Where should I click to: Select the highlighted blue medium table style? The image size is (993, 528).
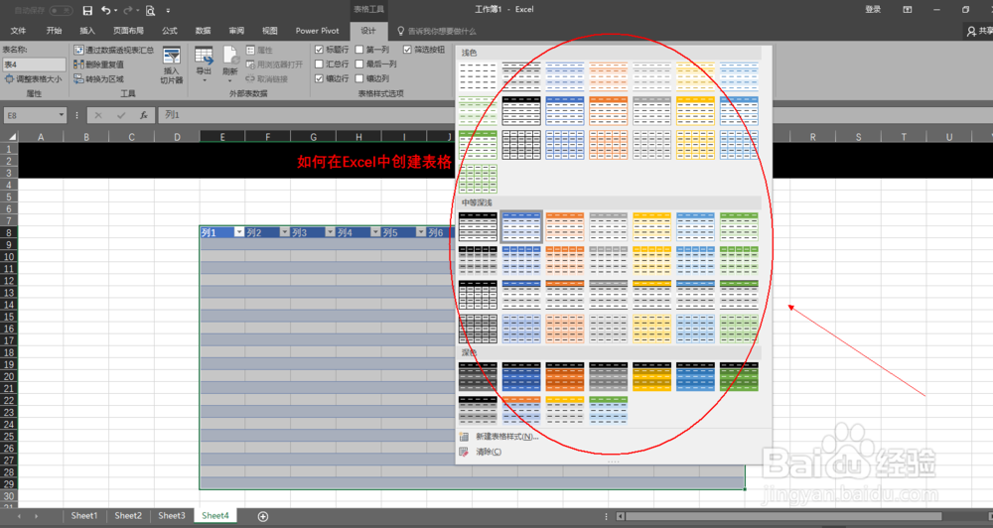[521, 226]
